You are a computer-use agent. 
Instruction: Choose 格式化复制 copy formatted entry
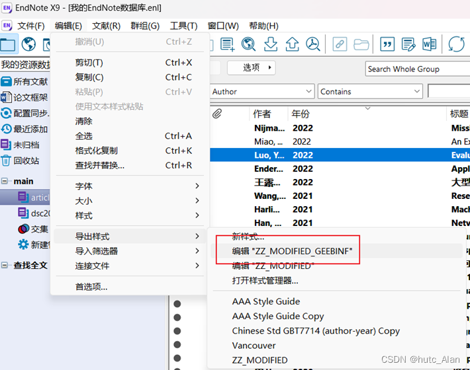click(x=130, y=151)
